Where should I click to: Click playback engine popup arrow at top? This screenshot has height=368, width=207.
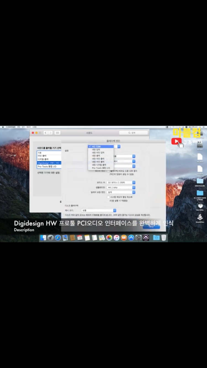pos(119,146)
